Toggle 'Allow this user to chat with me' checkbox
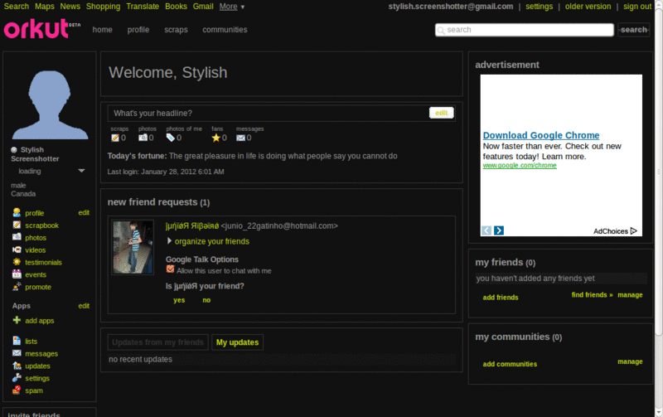This screenshot has width=663, height=417. tap(170, 269)
